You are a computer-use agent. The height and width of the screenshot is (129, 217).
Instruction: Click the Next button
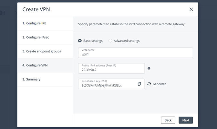point(186,120)
